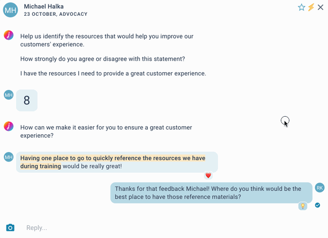The width and height of the screenshot is (328, 238).
Task: Click the 23 October, Advocacy label
Action: pyautogui.click(x=55, y=14)
